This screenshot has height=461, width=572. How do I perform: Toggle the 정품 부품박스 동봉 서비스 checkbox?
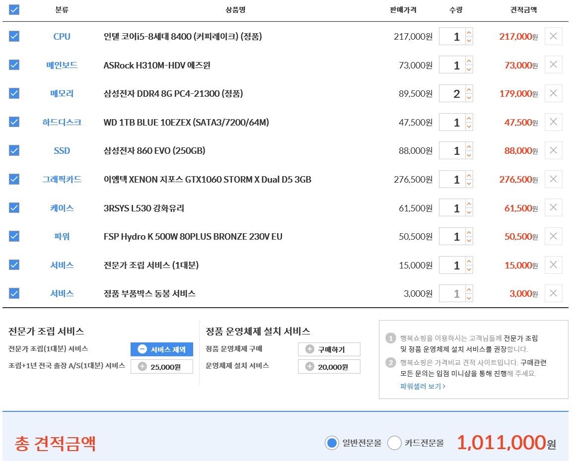point(14,293)
